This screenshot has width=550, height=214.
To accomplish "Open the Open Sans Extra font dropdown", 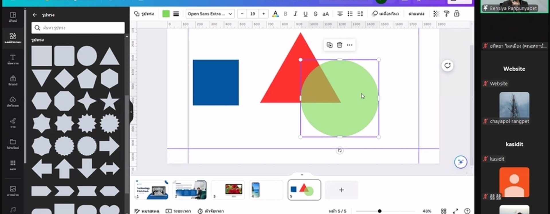I will click(x=210, y=14).
